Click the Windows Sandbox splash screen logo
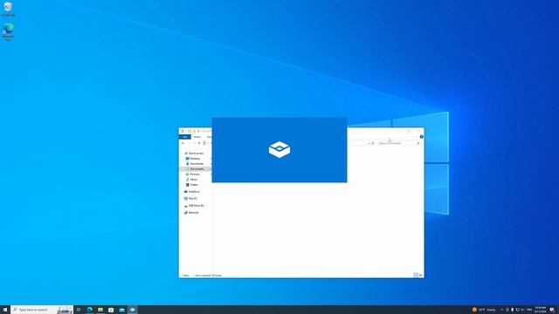559x314 pixels. click(x=279, y=149)
